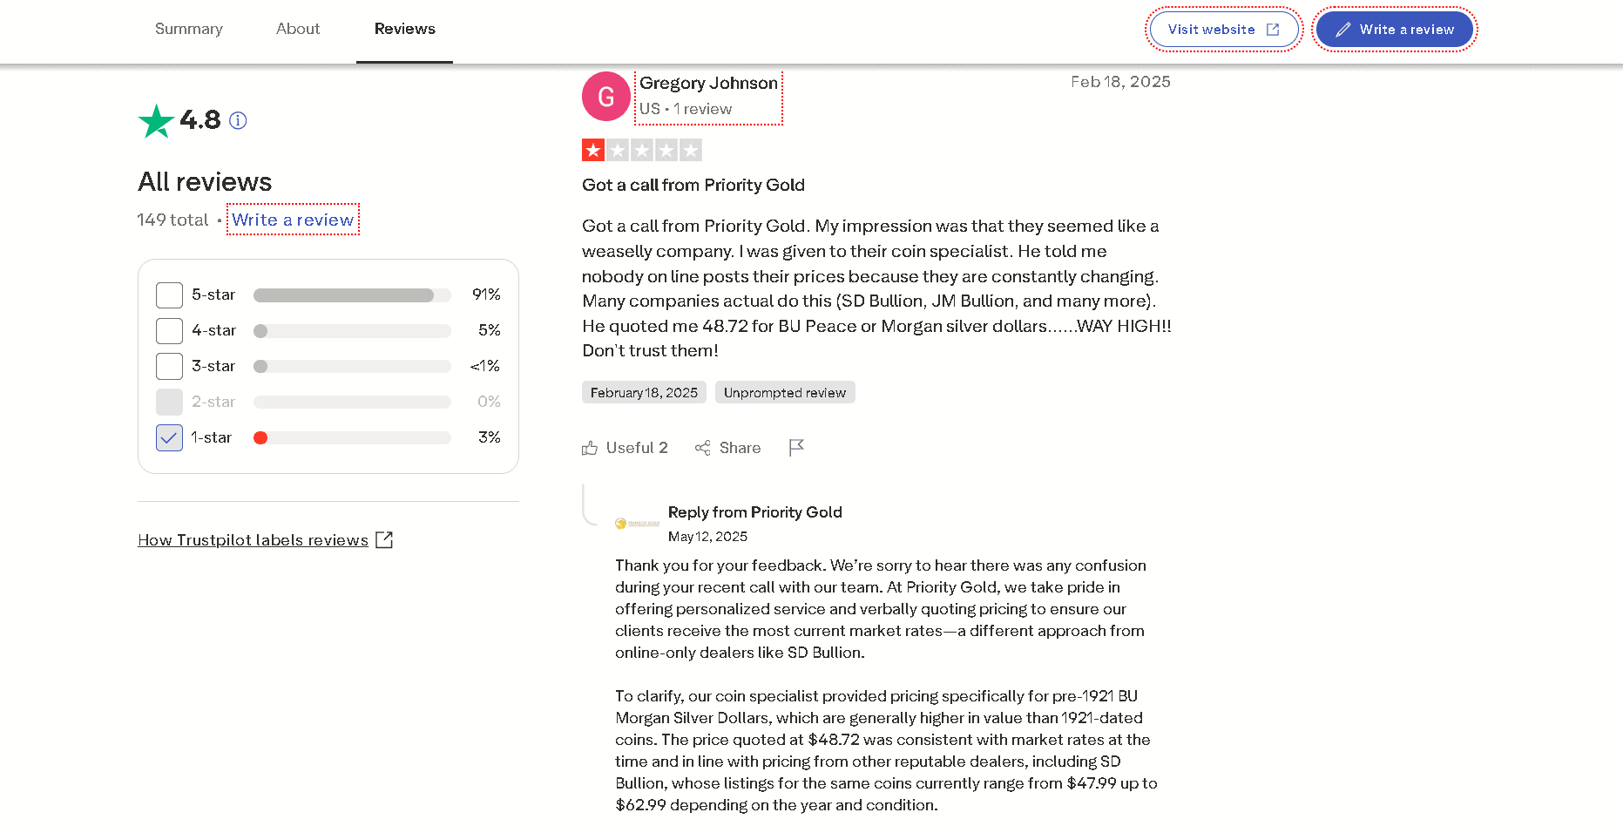1623x826 pixels.
Task: Select the Reviews tab
Action: click(404, 29)
